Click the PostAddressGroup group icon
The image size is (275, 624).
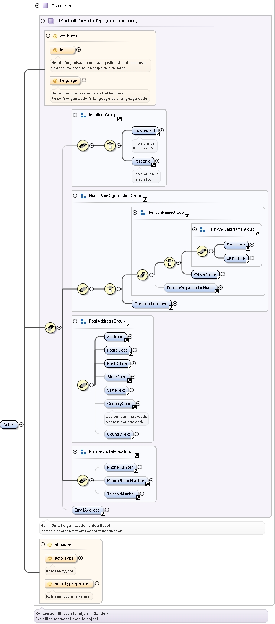click(x=83, y=321)
